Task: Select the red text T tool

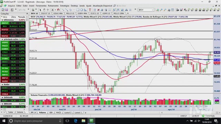Action: coord(90,10)
